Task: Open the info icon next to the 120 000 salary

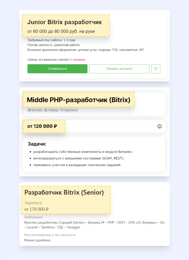Action: tap(160, 126)
